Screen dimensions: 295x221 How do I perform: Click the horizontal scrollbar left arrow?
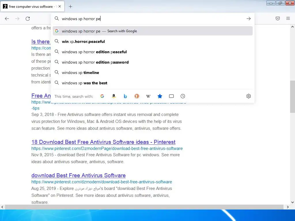[x=2, y=207]
